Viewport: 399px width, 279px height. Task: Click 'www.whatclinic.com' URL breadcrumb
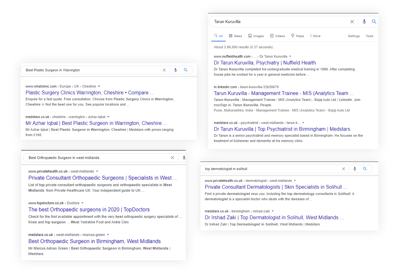[x=41, y=86]
